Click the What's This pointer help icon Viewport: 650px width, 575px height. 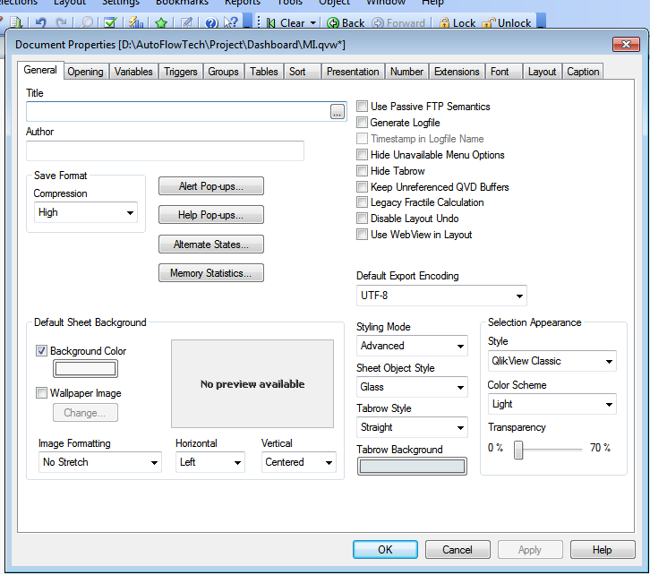[x=230, y=22]
